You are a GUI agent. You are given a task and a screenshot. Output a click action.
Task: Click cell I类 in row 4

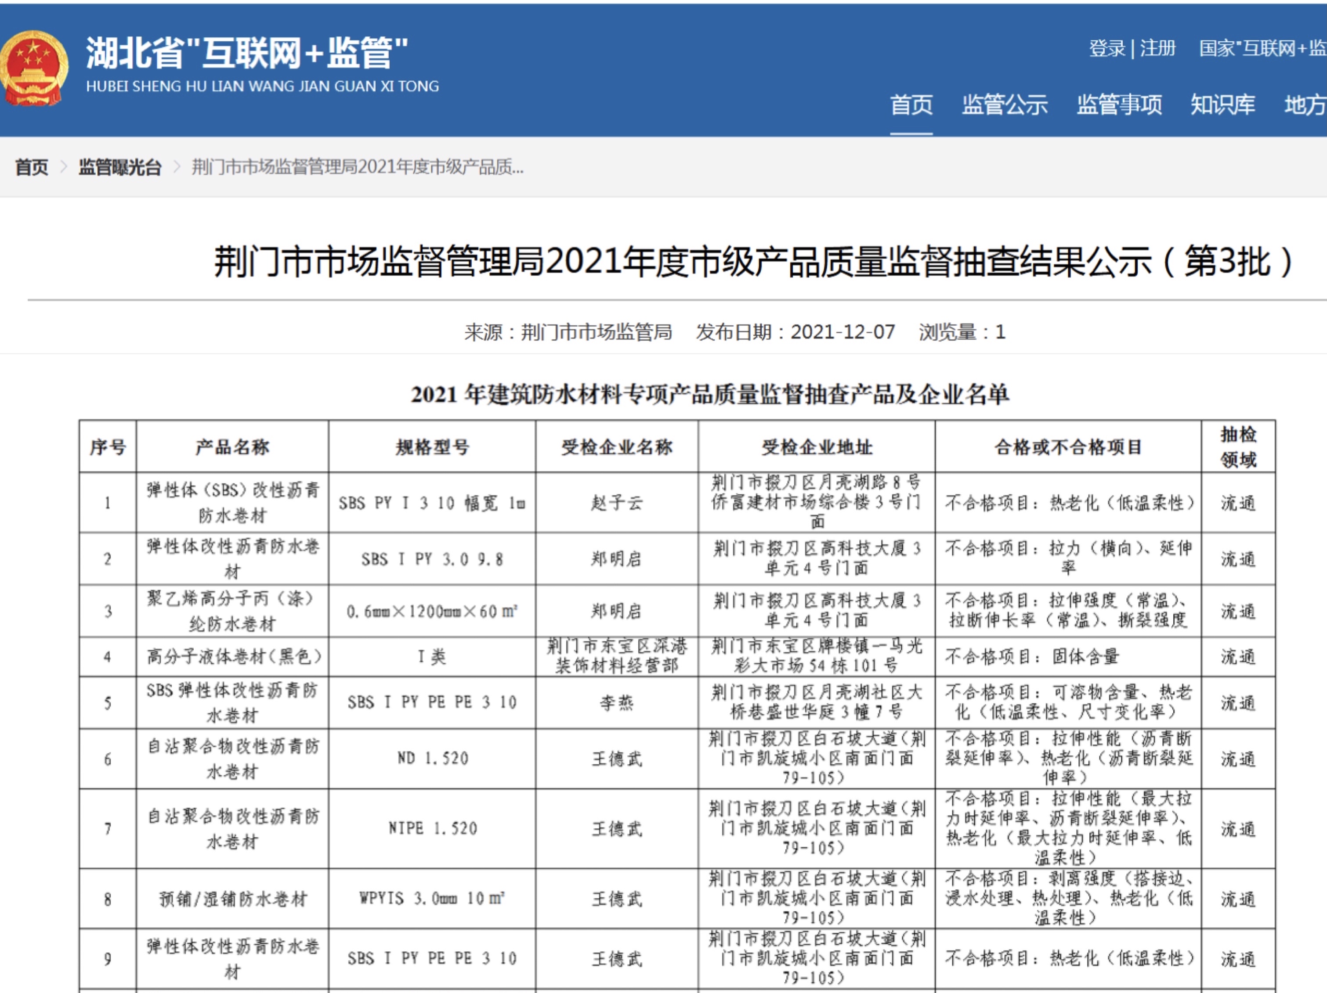coord(432,657)
